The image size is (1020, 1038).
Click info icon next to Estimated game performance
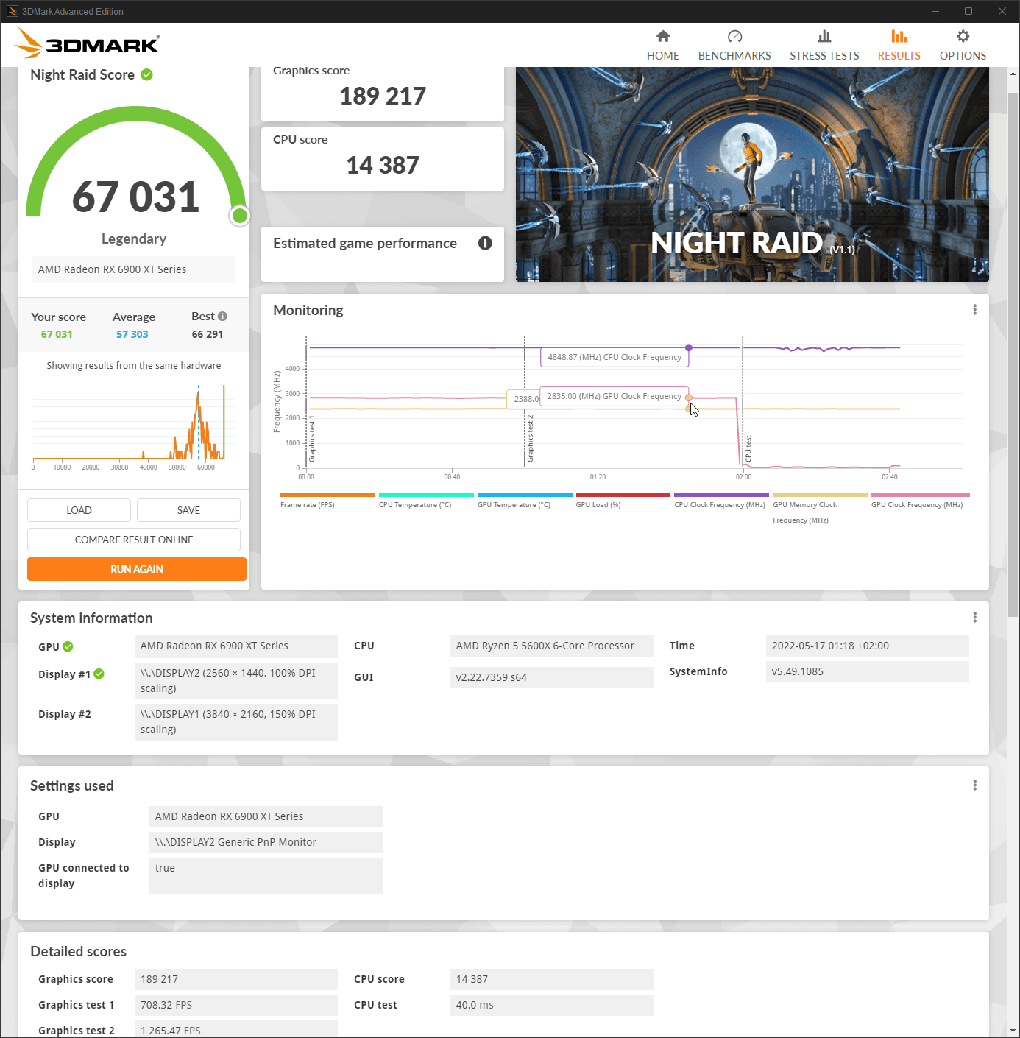tap(485, 243)
